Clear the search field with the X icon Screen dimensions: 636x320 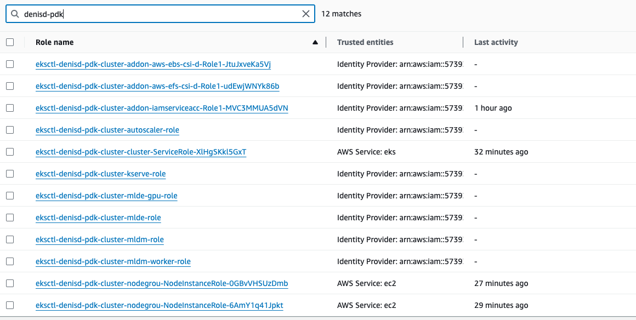tap(306, 14)
